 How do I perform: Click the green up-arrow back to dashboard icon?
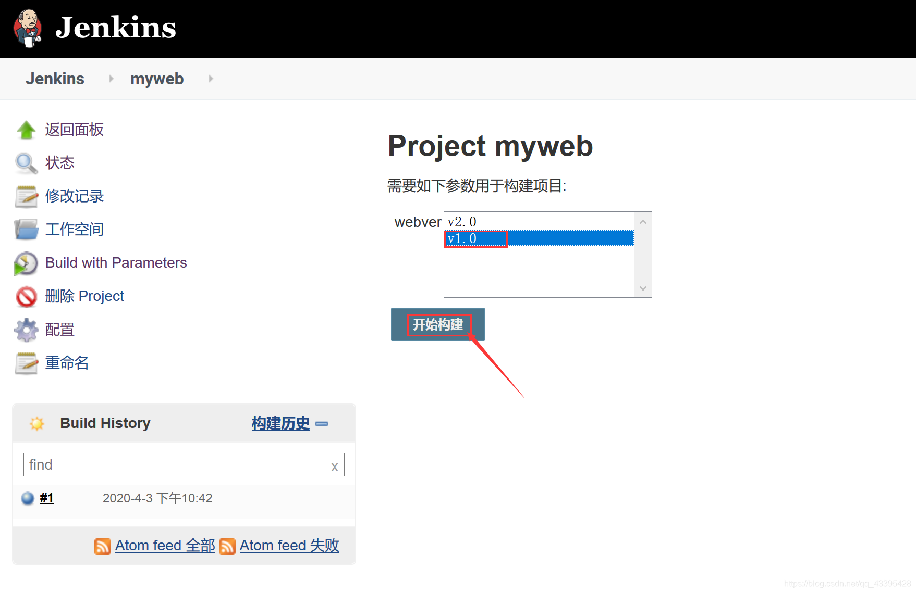(x=26, y=130)
